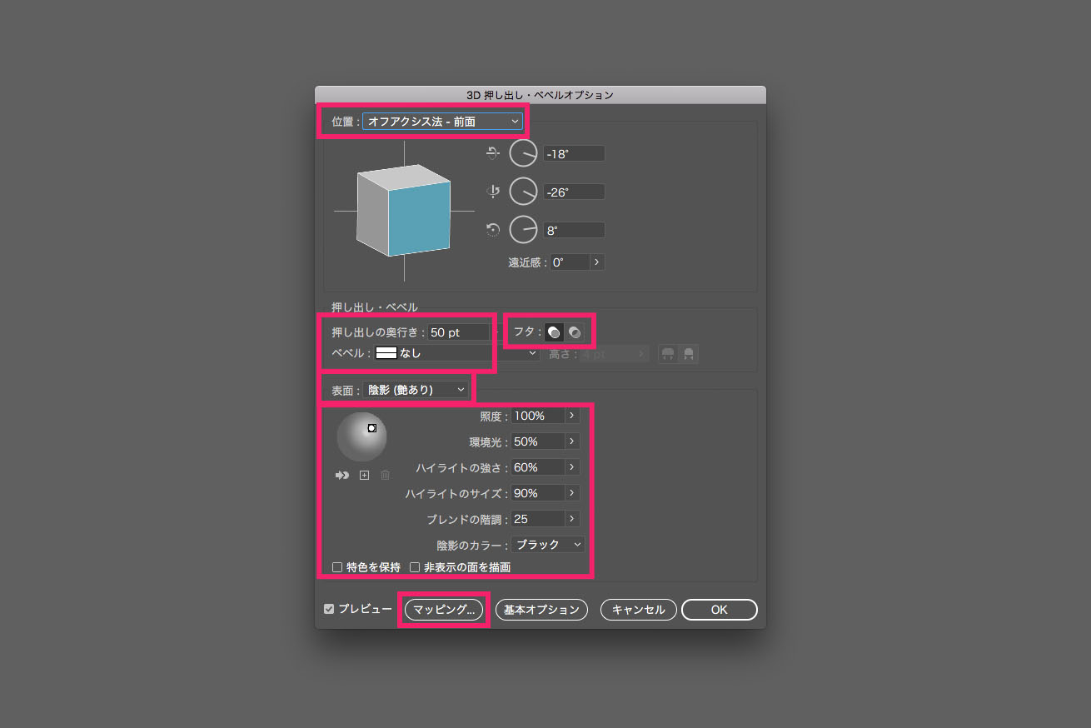Screen dimensions: 1091x728
Task: Expand the 照度 light intensity slider arrow
Action: pyautogui.click(x=572, y=416)
